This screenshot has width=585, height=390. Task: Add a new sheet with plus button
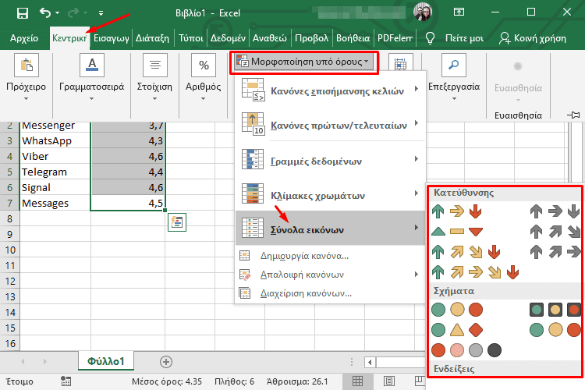tap(166, 362)
